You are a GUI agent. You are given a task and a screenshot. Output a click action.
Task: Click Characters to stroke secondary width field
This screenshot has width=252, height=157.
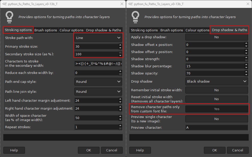click(98, 63)
